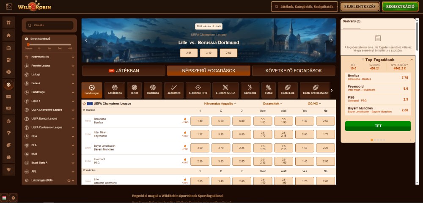This screenshot has height=203, width=423.
Task: Expand the Premier League sidebar item
Action: click(73, 66)
